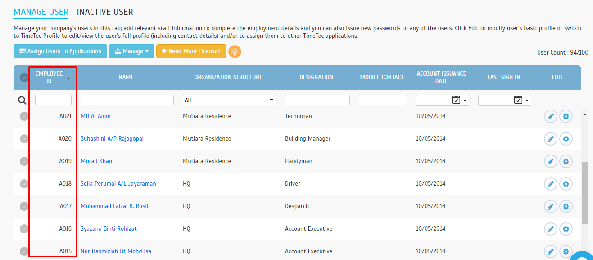Open Nur Hasmiziah Bt Mohd Isa link

[116, 251]
